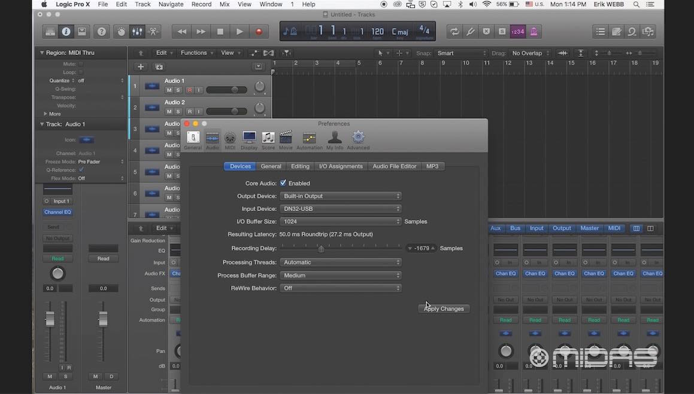The height and width of the screenshot is (394, 694).
Task: Toggle the Inspector info button
Action: tap(66, 31)
